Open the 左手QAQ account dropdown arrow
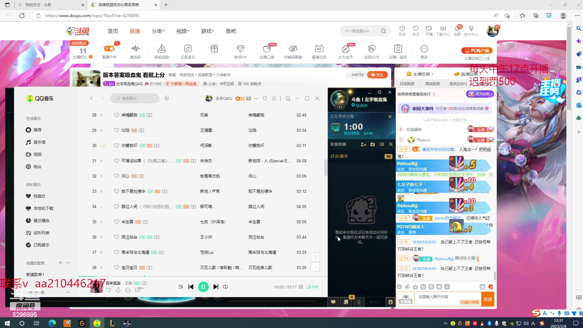 [x=256, y=98]
